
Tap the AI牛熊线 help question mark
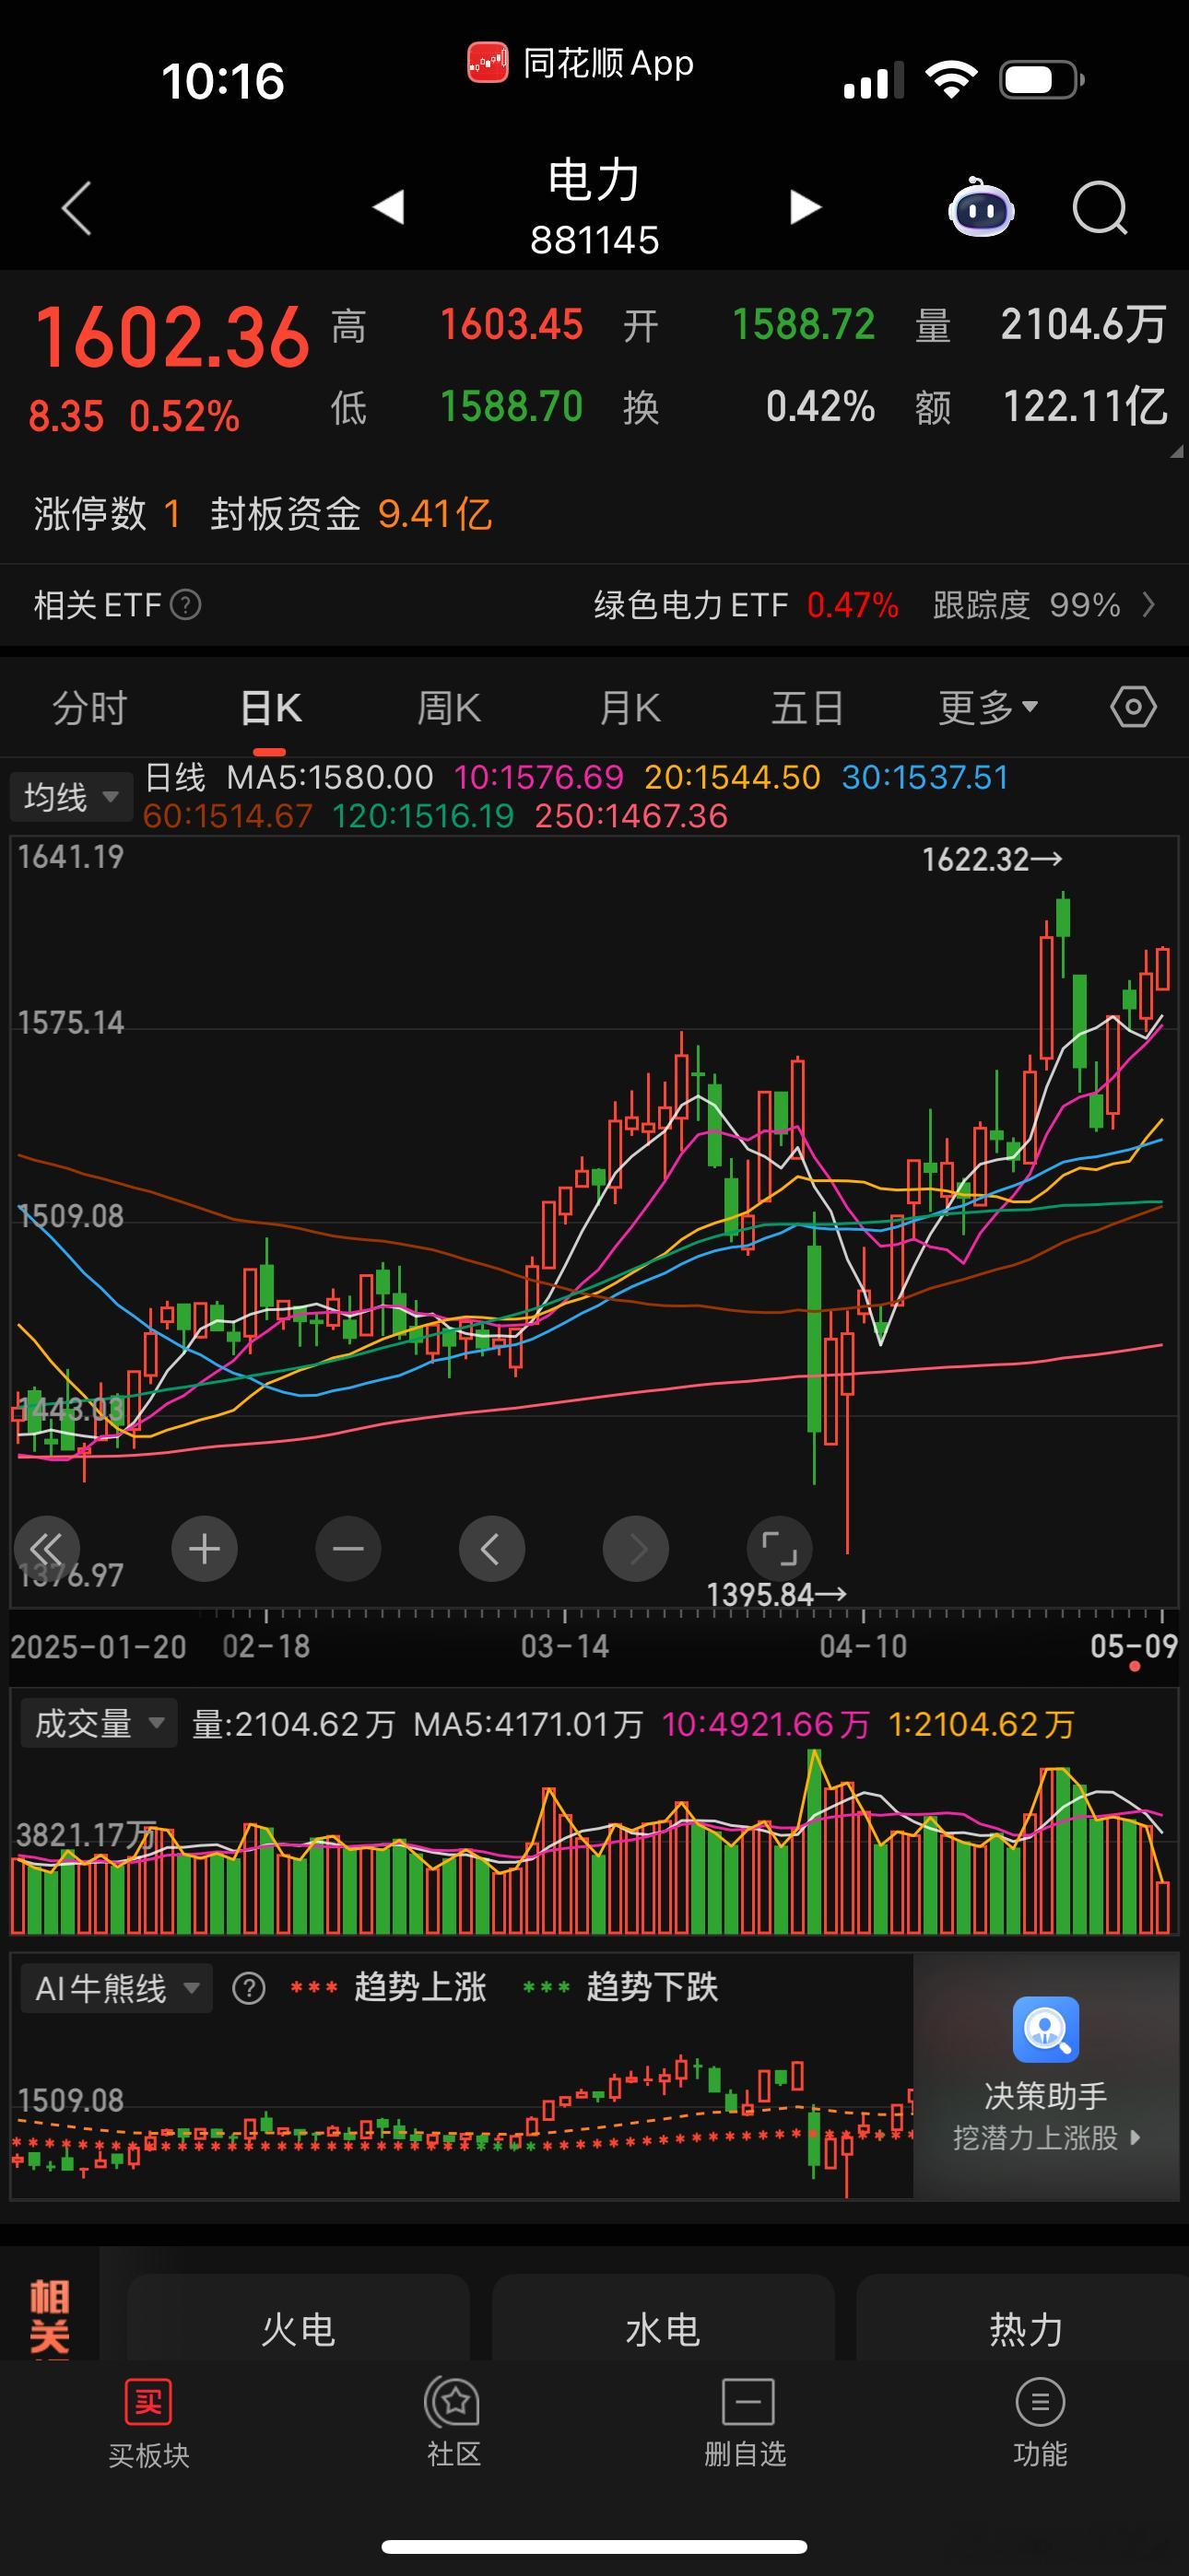click(248, 1988)
